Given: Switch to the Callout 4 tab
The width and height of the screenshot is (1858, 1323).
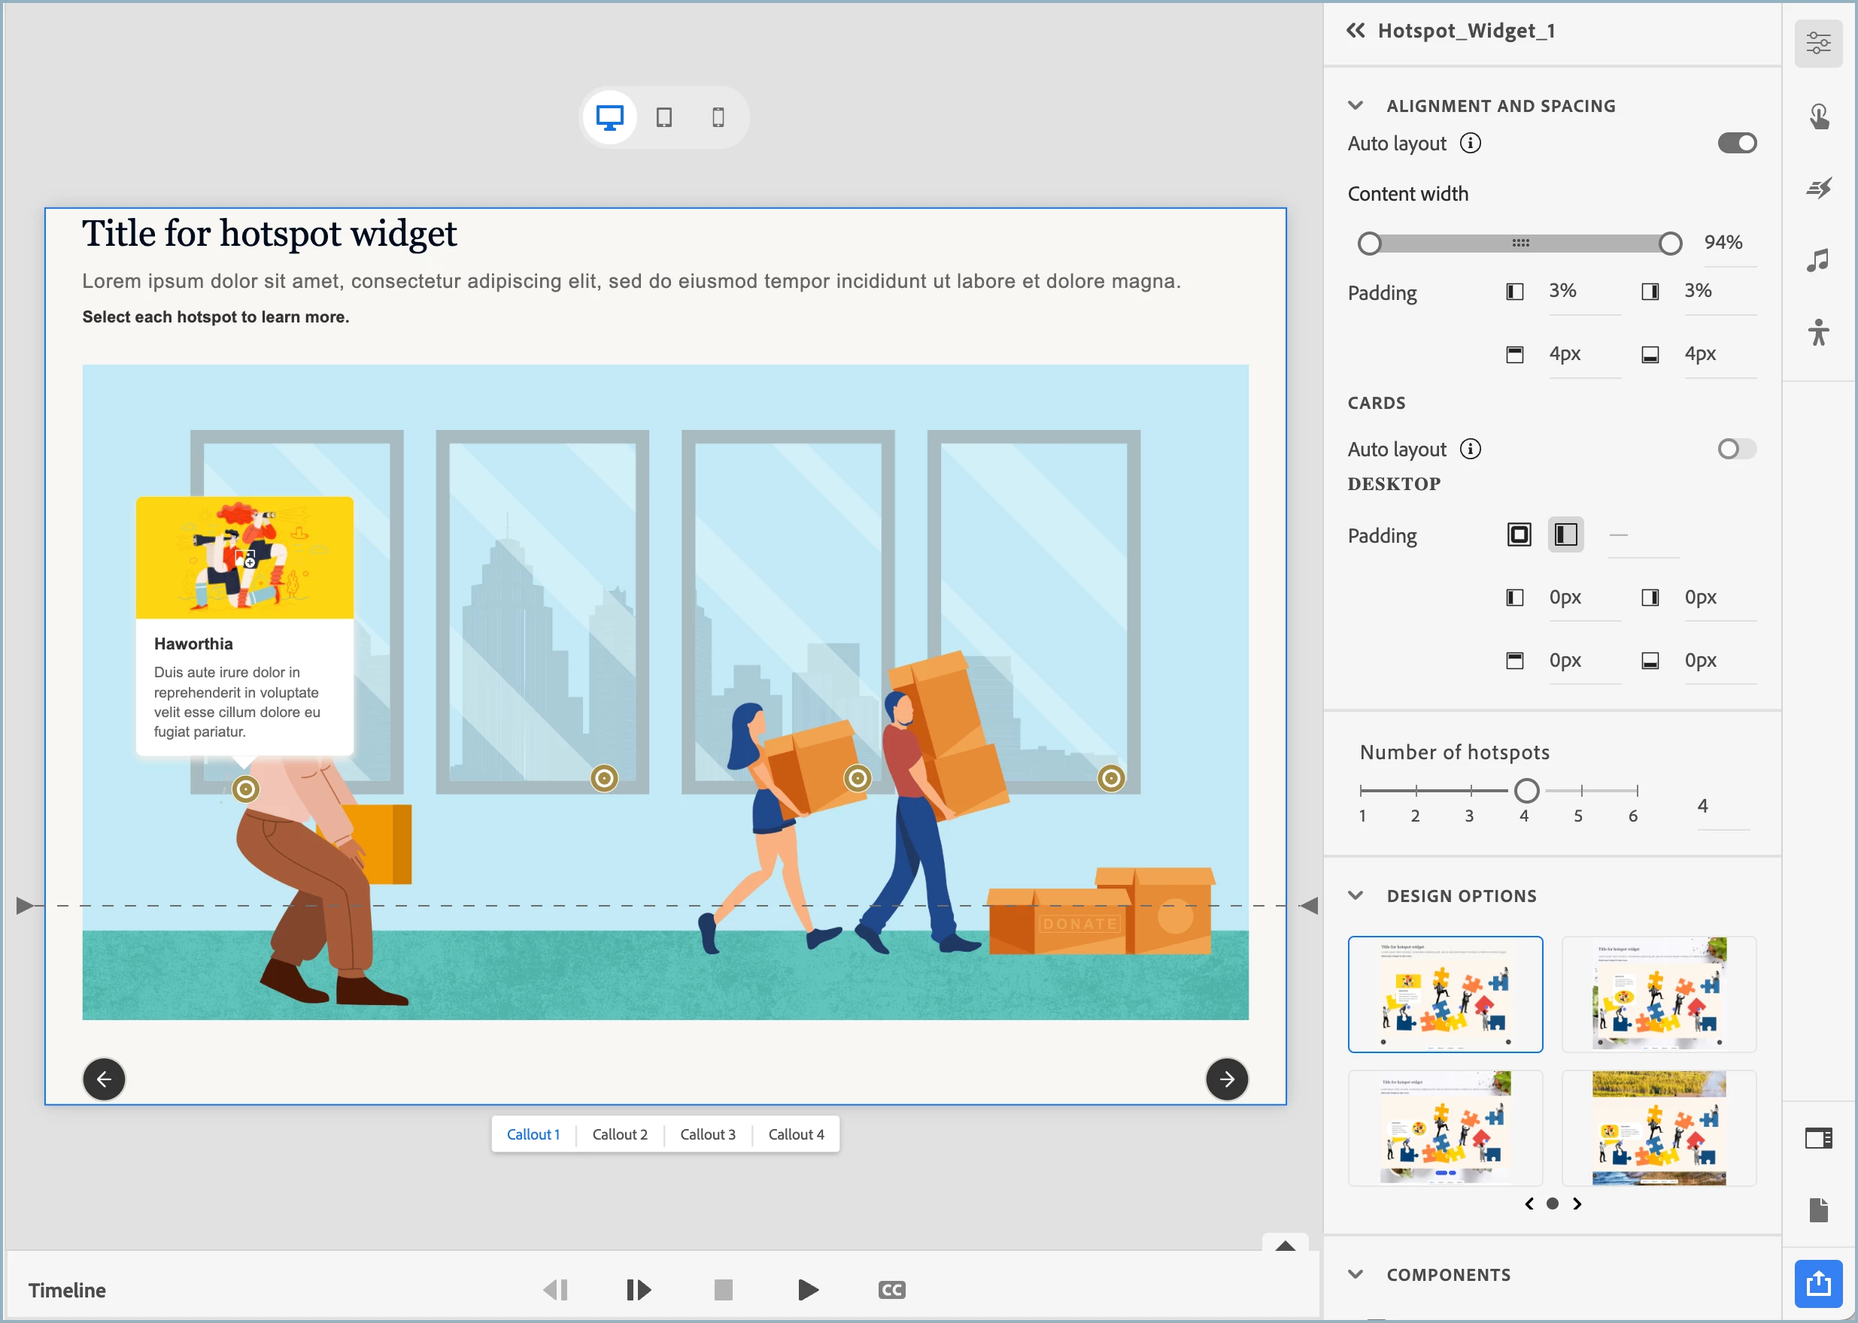Looking at the screenshot, I should [x=796, y=1134].
